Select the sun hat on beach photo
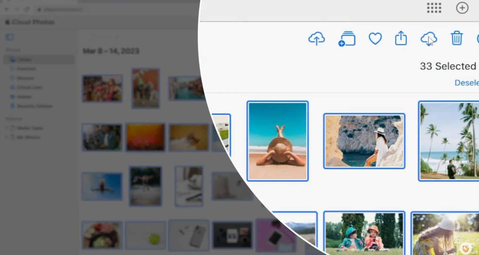This screenshot has width=479, height=255. pyautogui.click(x=278, y=141)
